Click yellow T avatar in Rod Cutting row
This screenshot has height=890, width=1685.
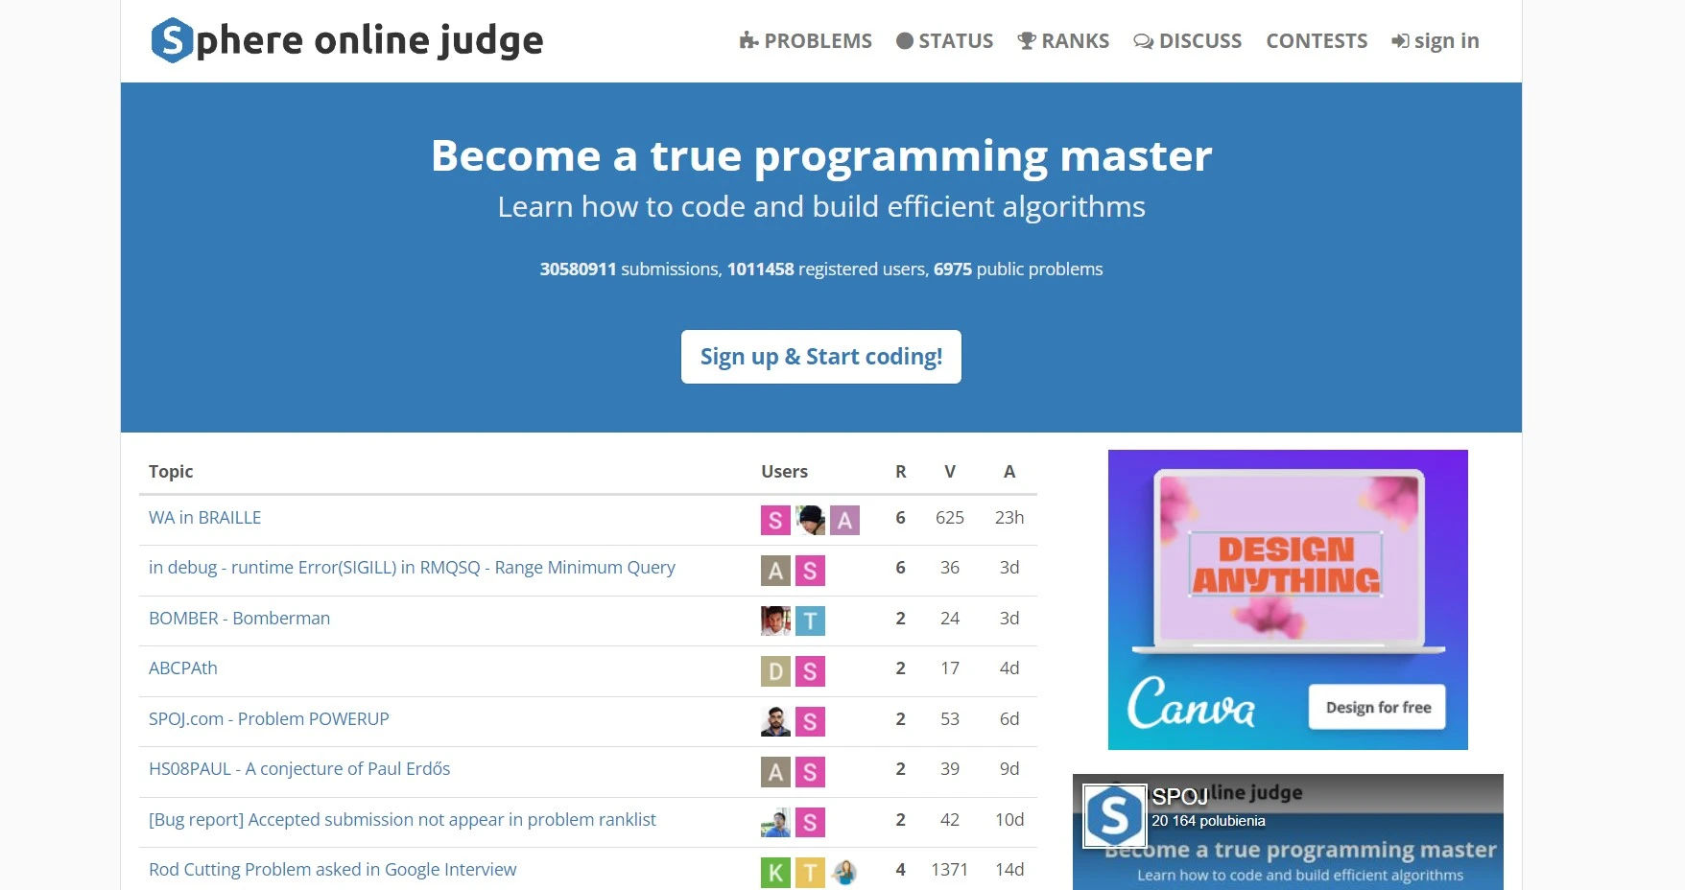coord(810,873)
